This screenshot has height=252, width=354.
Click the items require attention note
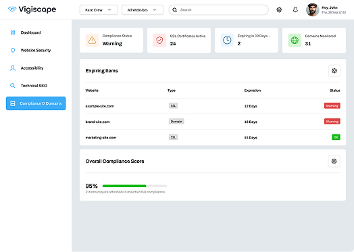126,192
